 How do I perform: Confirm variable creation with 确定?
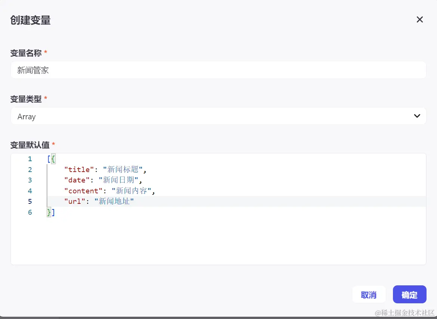(409, 295)
